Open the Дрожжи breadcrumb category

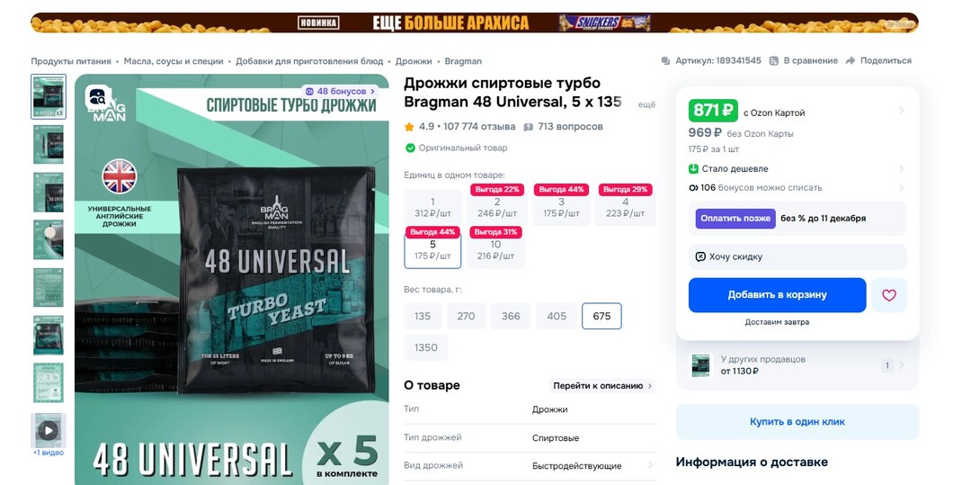tap(414, 61)
